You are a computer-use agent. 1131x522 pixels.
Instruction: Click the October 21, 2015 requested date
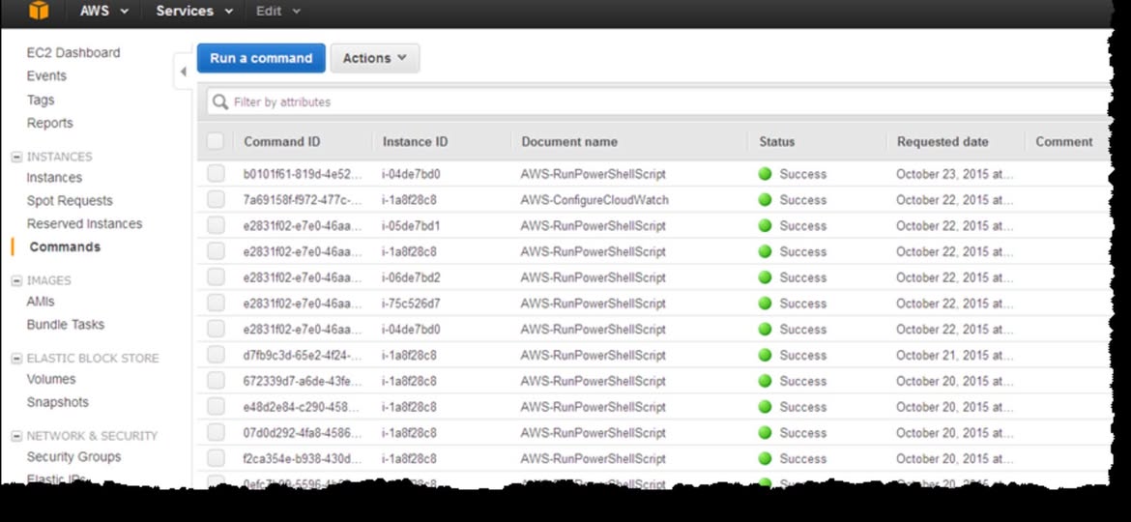[954, 356]
